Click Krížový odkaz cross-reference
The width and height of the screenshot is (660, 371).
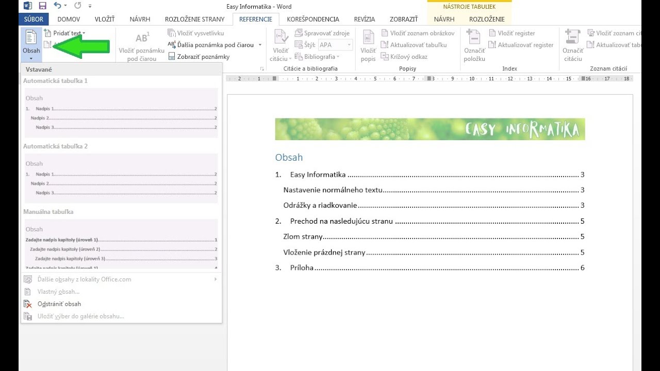point(404,57)
